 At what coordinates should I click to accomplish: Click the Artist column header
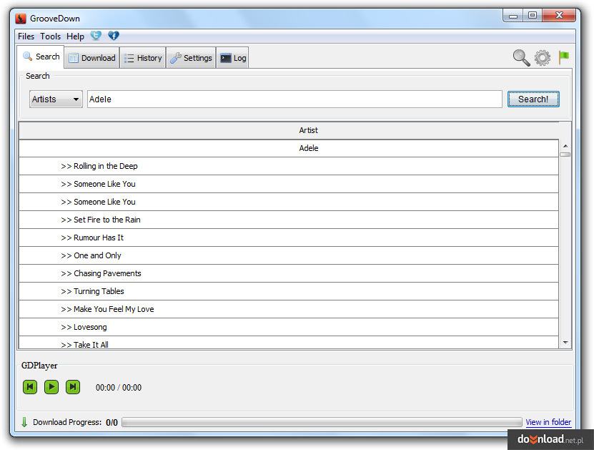(x=289, y=130)
